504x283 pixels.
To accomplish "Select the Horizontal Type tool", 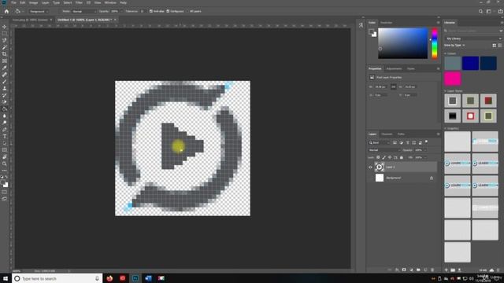I will point(5,136).
